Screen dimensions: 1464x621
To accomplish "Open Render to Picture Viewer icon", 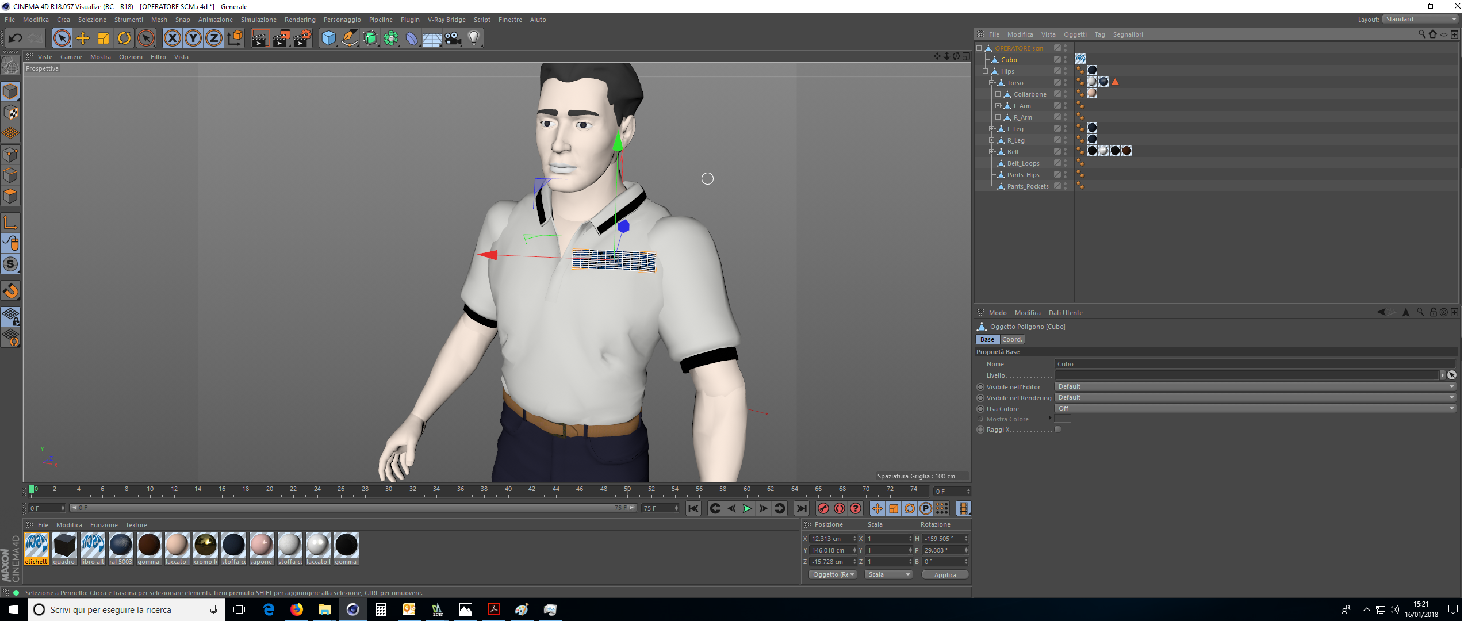I will (x=281, y=39).
